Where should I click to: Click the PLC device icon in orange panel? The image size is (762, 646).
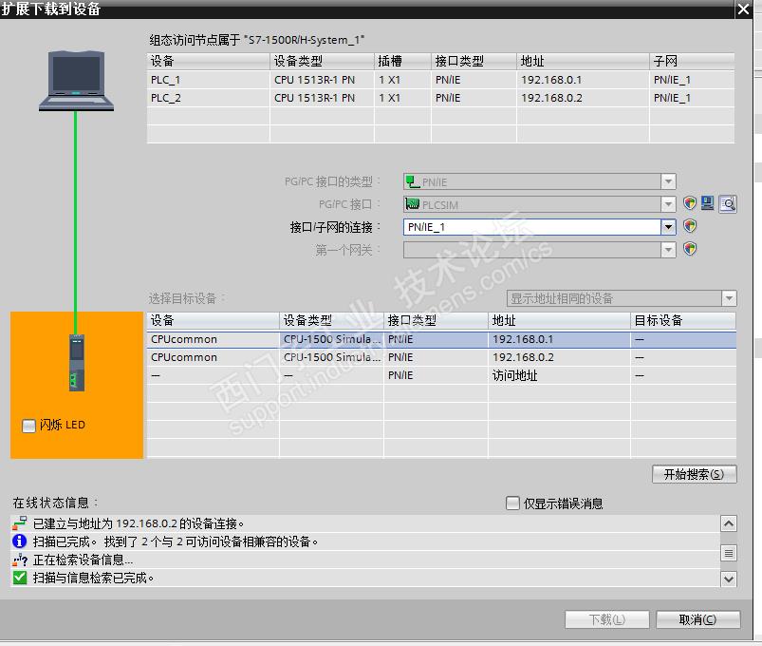click(x=77, y=362)
